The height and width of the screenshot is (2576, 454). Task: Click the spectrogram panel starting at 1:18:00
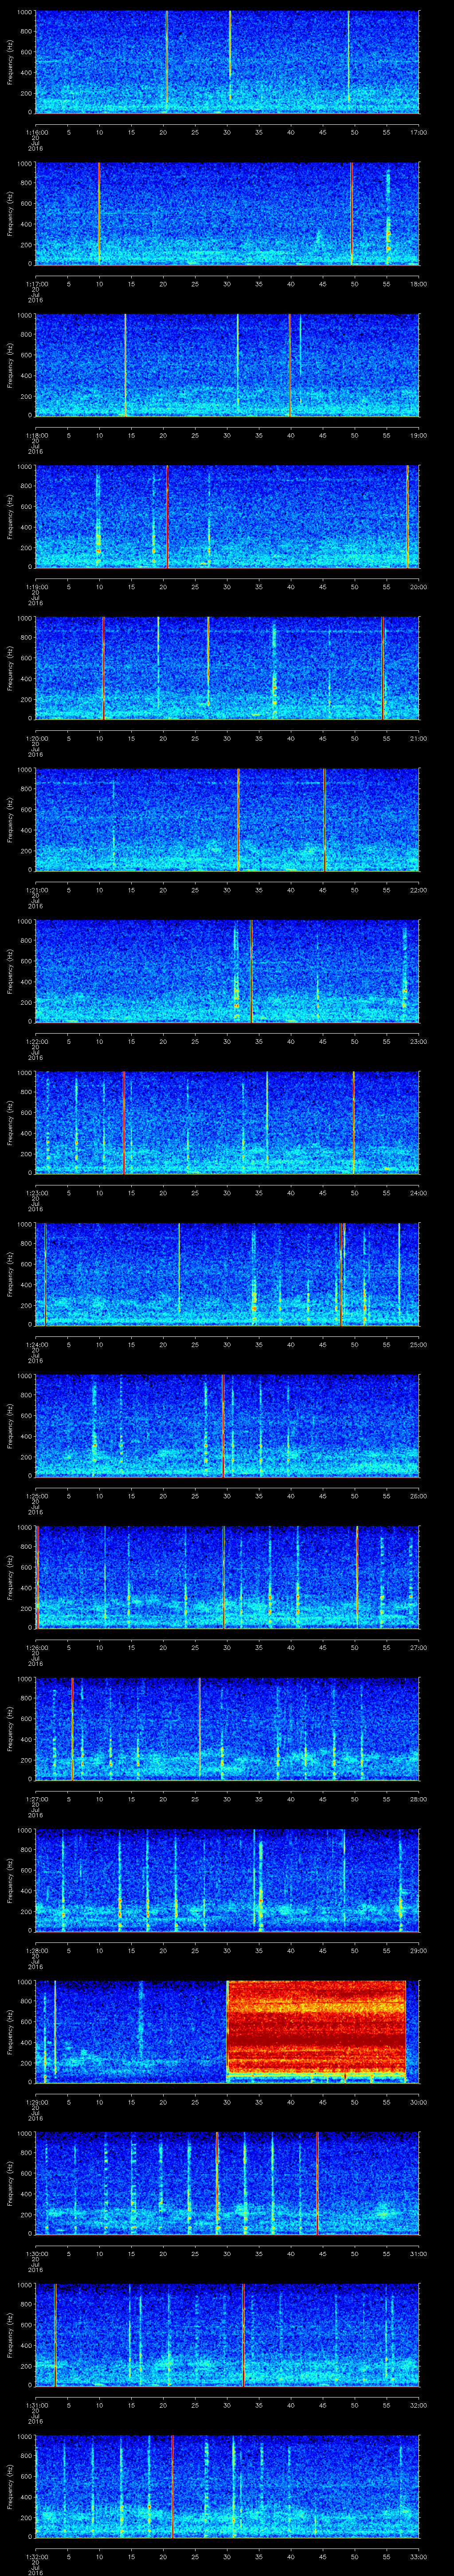(227, 365)
